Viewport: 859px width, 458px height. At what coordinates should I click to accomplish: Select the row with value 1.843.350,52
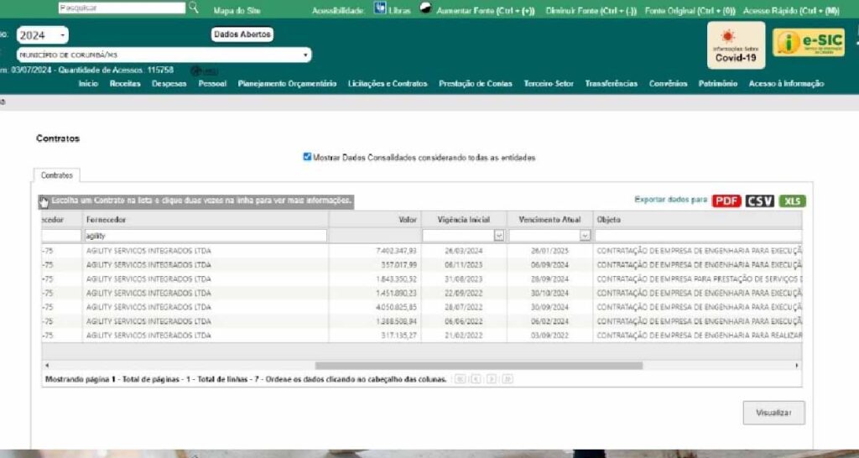tap(422, 279)
